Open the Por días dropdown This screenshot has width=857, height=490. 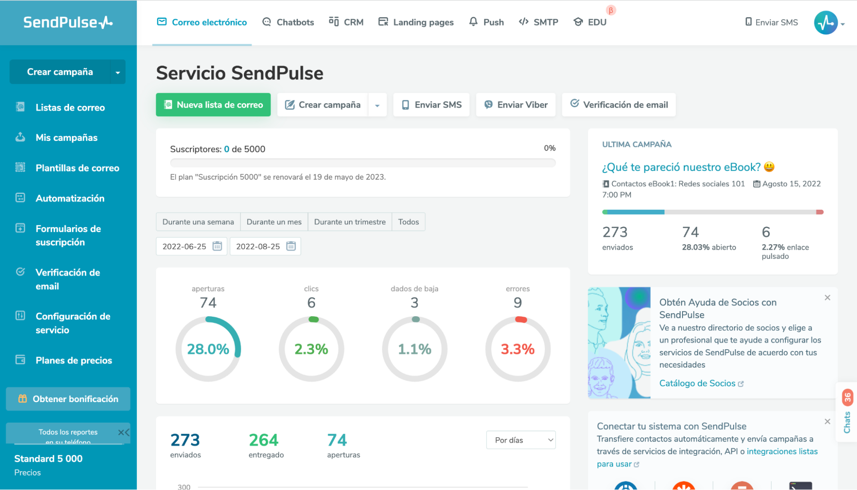point(521,440)
